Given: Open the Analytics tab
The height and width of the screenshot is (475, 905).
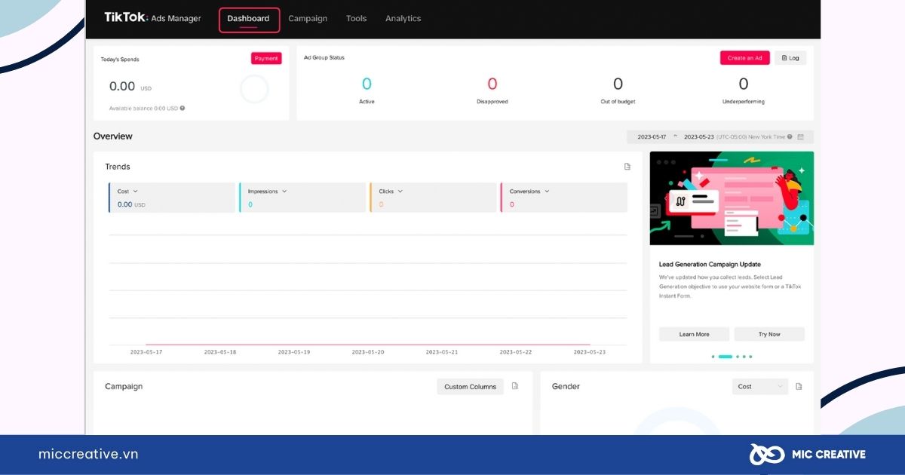Looking at the screenshot, I should tap(403, 18).
